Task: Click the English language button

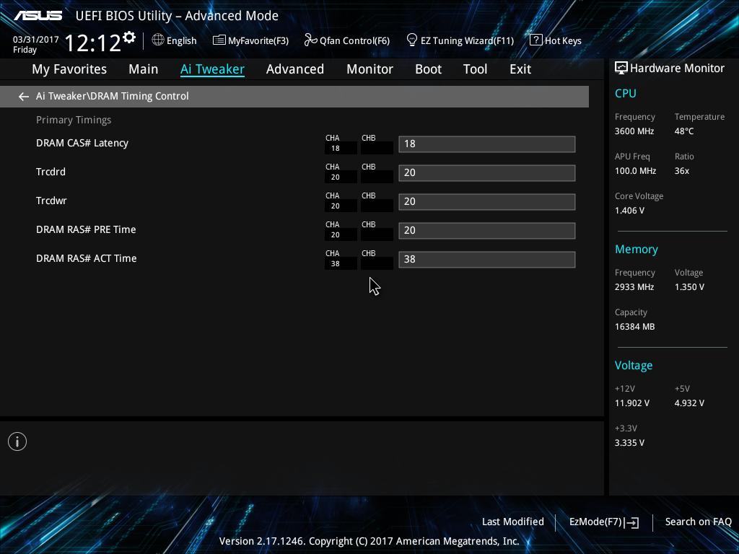Action: coord(181,41)
